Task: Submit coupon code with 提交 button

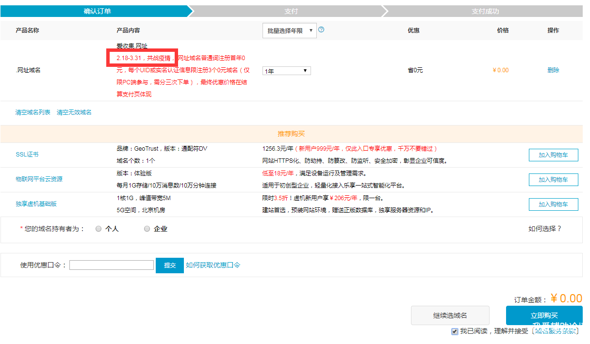Action: pos(170,265)
